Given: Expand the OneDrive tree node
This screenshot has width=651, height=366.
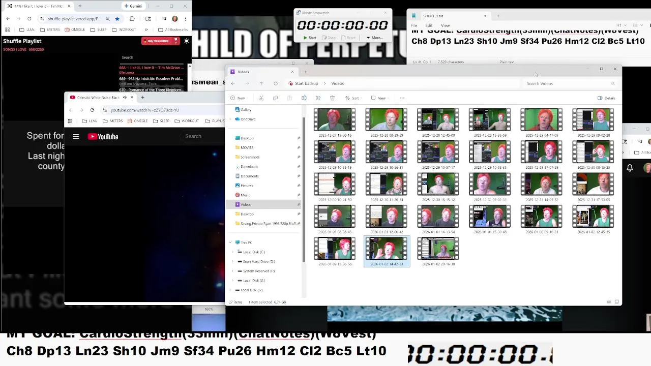Looking at the screenshot, I should (230, 119).
